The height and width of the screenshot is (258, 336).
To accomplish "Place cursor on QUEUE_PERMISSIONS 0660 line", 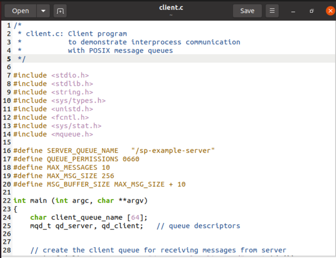I will tap(76, 159).
